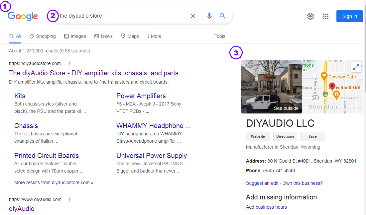Expand the map with the fullscreen icon

[x=356, y=67]
